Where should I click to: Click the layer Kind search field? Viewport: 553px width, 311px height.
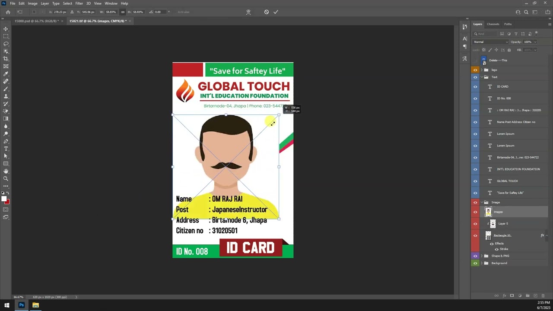pyautogui.click(x=485, y=34)
